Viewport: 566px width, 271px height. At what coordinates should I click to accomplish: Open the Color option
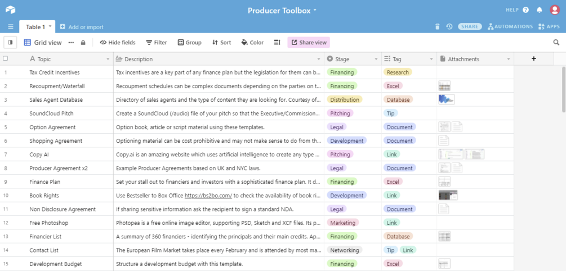(252, 43)
